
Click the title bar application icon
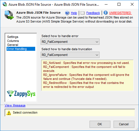point(5,4)
